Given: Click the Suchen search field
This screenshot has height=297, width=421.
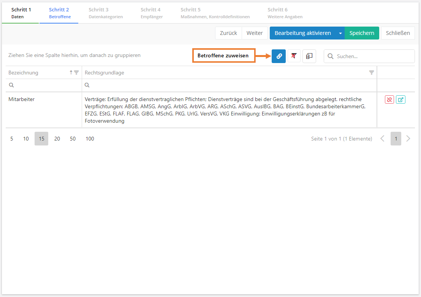Looking at the screenshot, I should (x=372, y=56).
